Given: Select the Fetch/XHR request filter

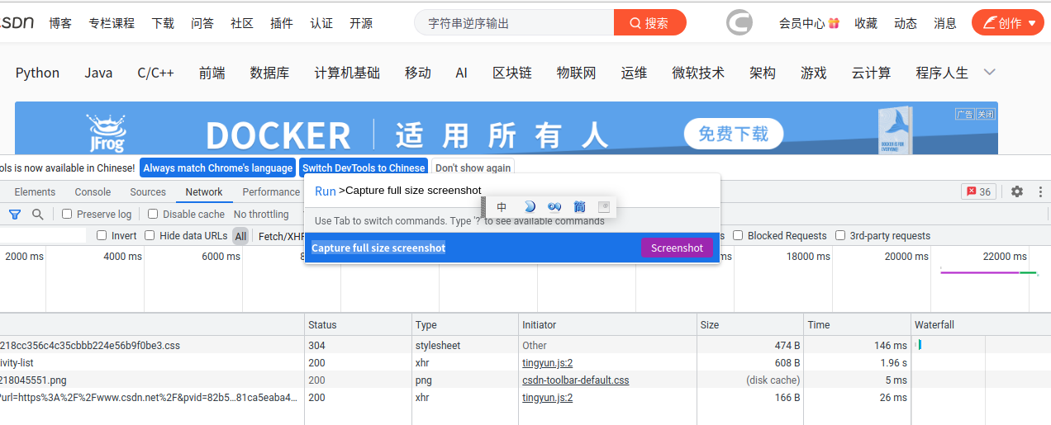Looking at the screenshot, I should [282, 236].
